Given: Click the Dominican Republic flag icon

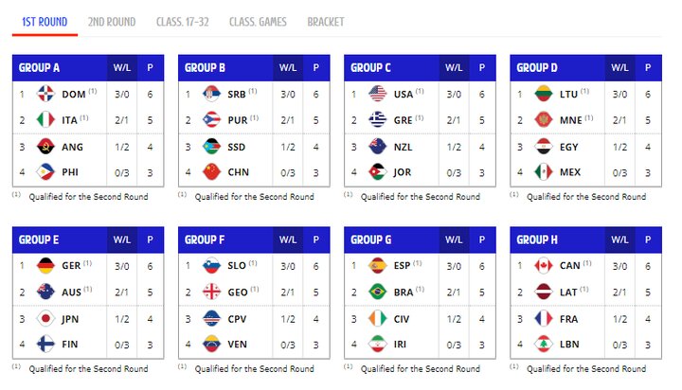Looking at the screenshot, I should (x=45, y=94).
